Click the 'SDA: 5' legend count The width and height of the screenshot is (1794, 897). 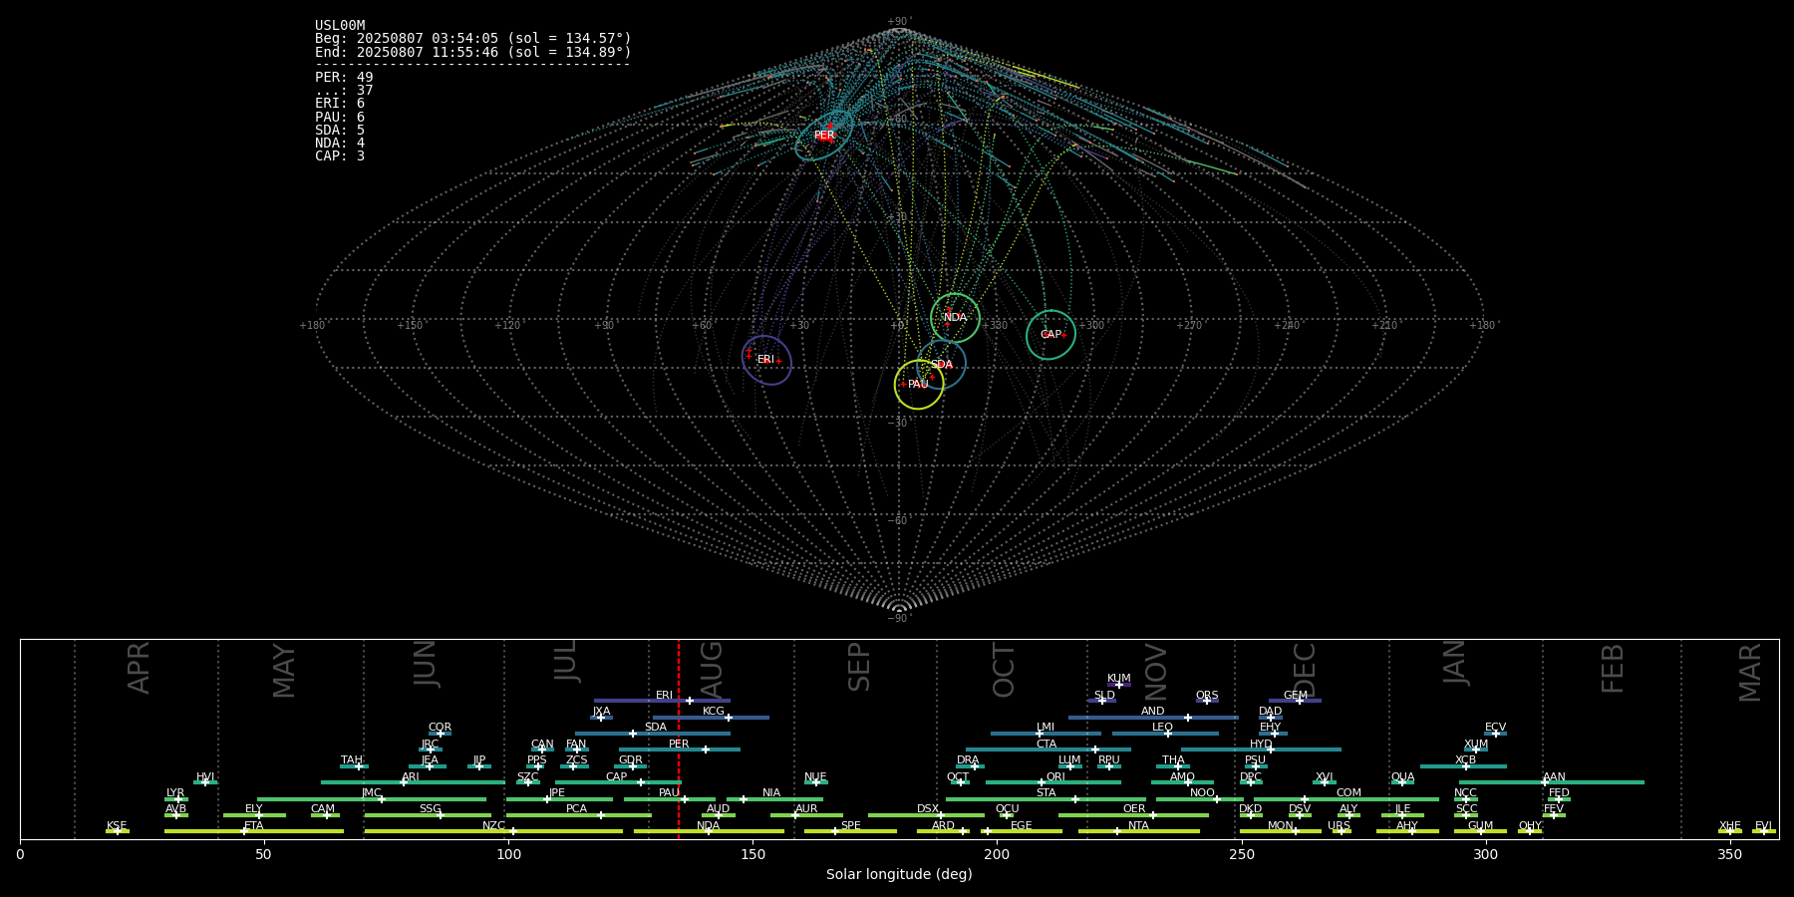pos(340,131)
